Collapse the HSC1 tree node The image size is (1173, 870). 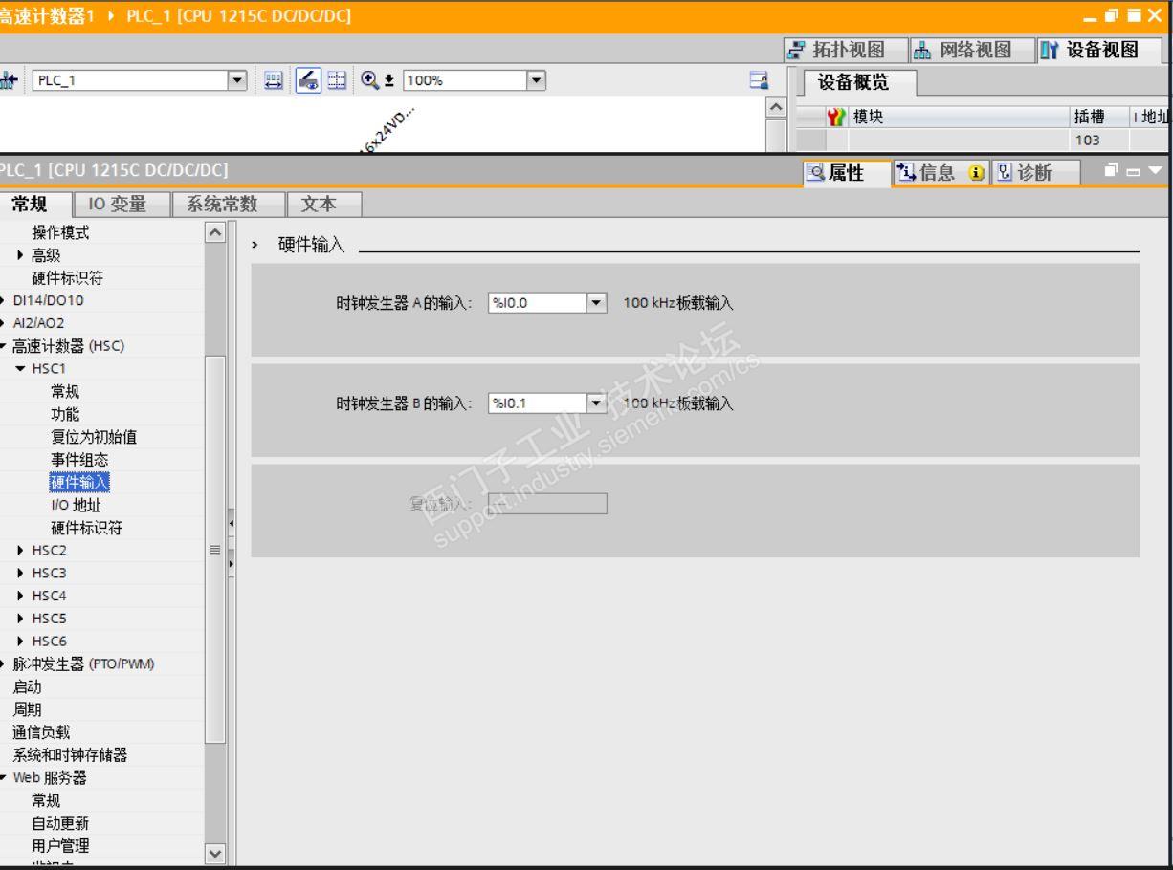pyautogui.click(x=21, y=368)
